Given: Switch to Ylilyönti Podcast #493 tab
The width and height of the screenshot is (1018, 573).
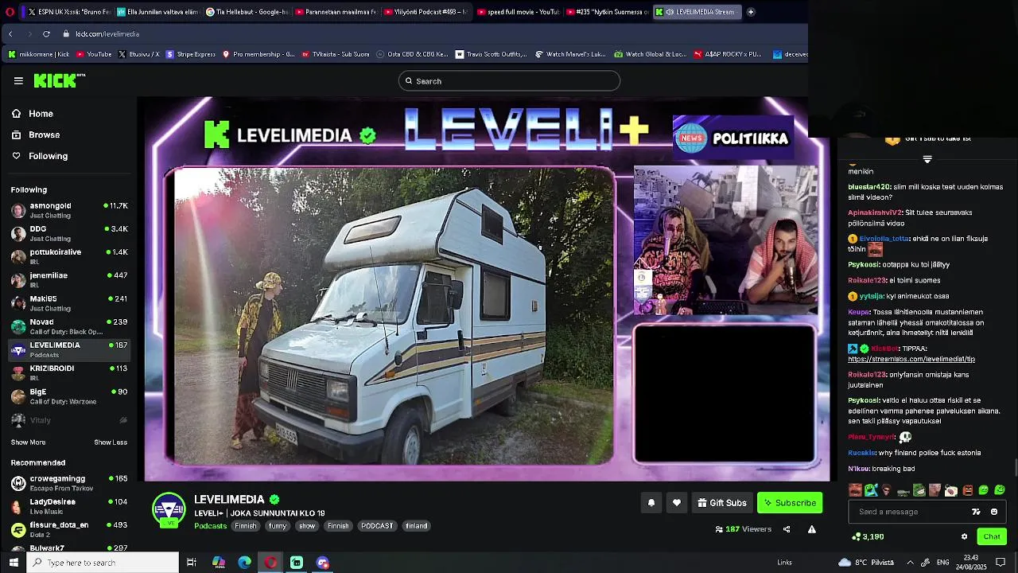Looking at the screenshot, I should pos(425,12).
